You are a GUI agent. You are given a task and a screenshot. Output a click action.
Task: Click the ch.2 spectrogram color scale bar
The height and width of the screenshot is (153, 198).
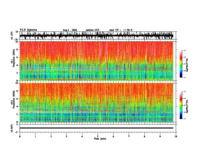coord(181,105)
